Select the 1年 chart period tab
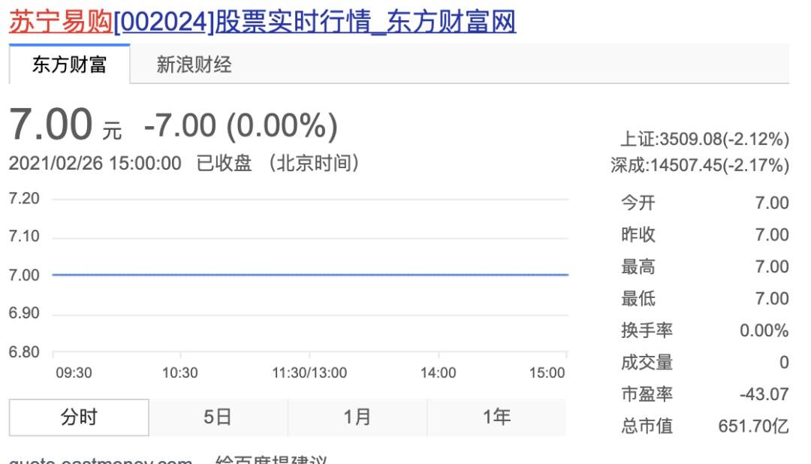 (x=496, y=417)
